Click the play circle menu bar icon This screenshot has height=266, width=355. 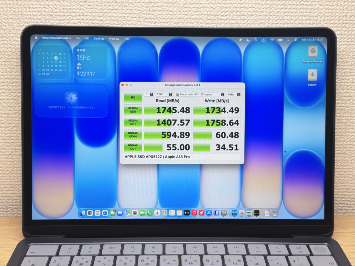point(256,40)
